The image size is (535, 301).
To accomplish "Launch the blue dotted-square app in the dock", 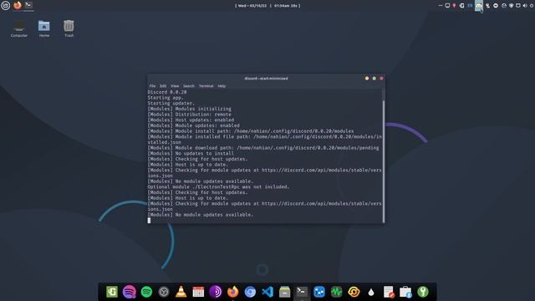I will (319, 292).
